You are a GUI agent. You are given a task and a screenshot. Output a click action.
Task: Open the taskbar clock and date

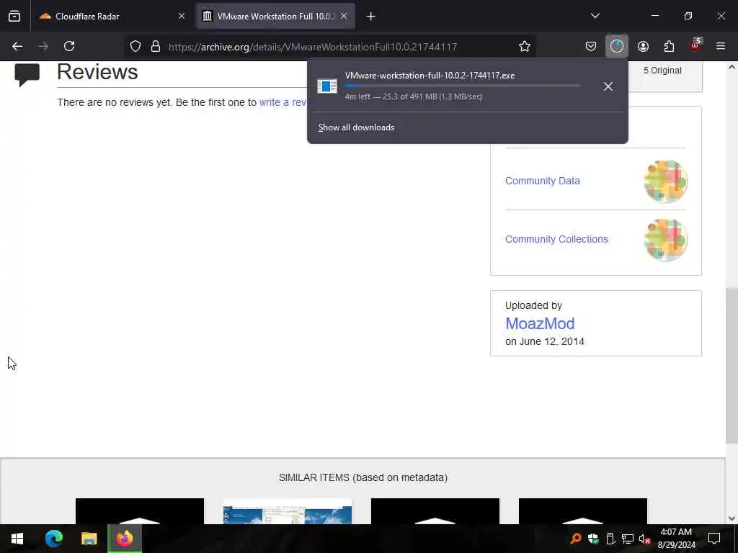click(676, 539)
